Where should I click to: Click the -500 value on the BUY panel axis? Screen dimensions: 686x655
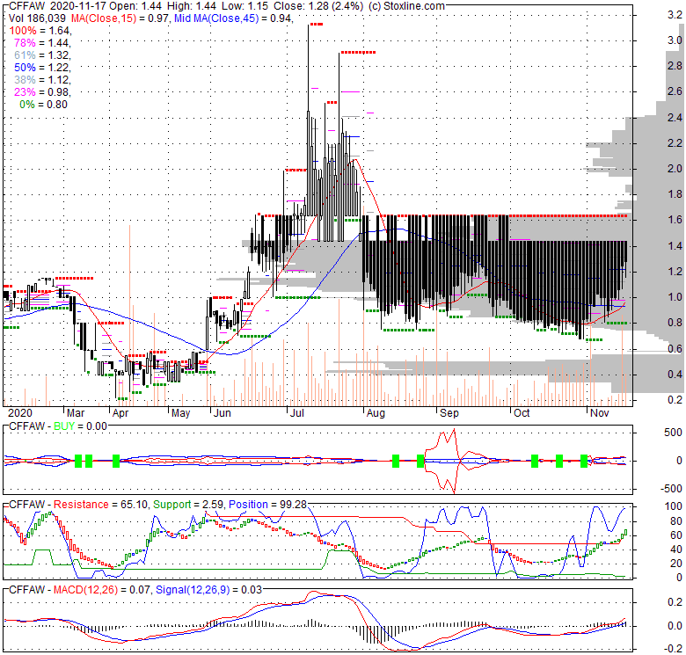pos(671,489)
